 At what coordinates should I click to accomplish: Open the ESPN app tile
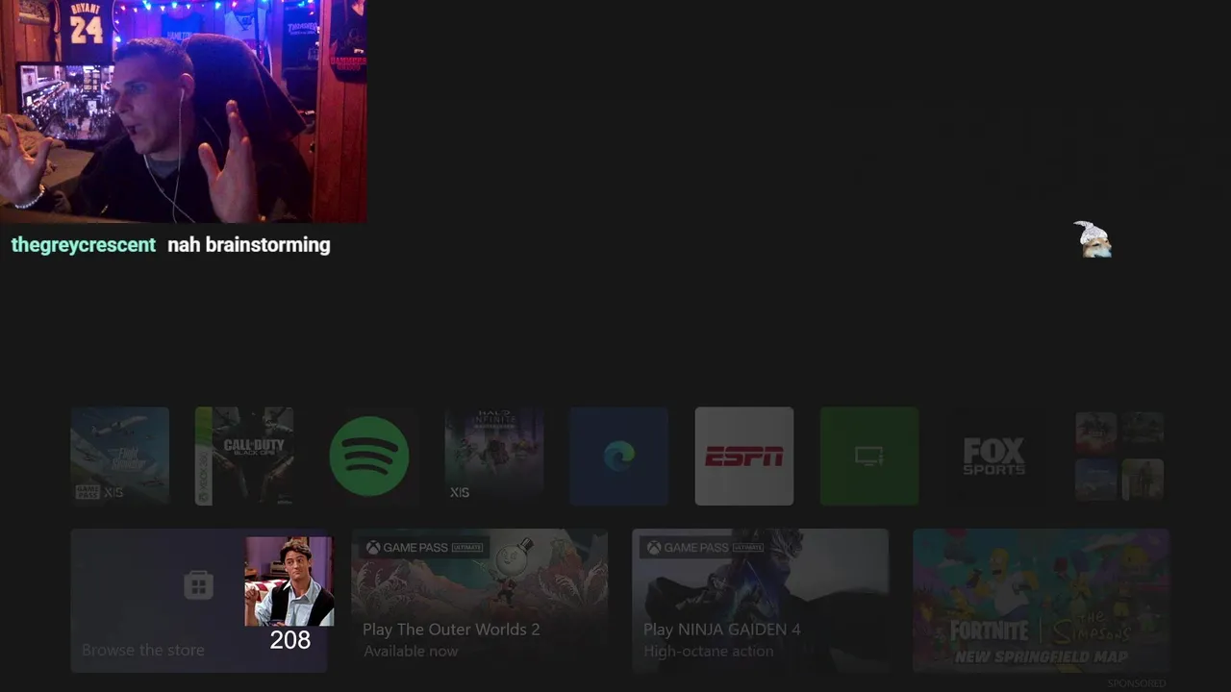(744, 456)
